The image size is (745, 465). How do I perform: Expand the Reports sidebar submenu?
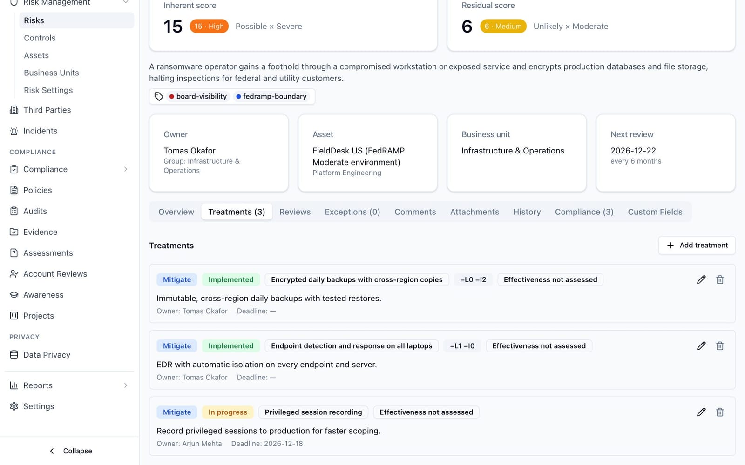tap(125, 385)
